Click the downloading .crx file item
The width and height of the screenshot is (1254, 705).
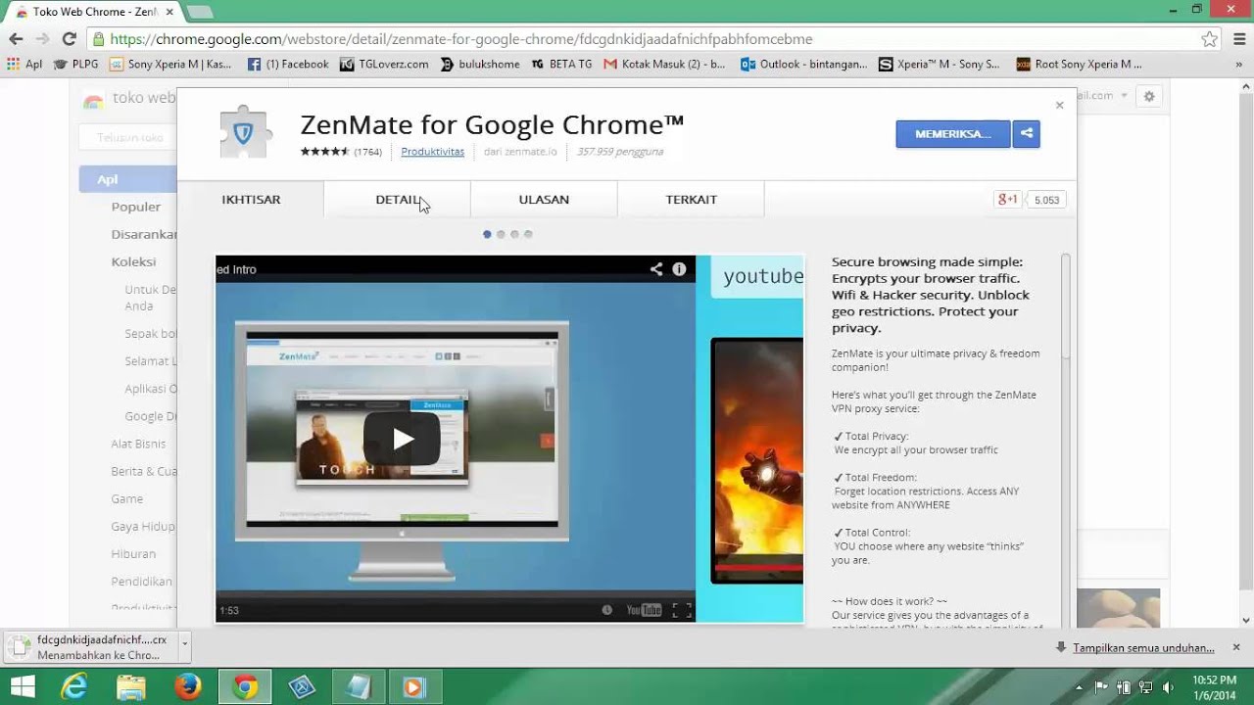point(92,647)
